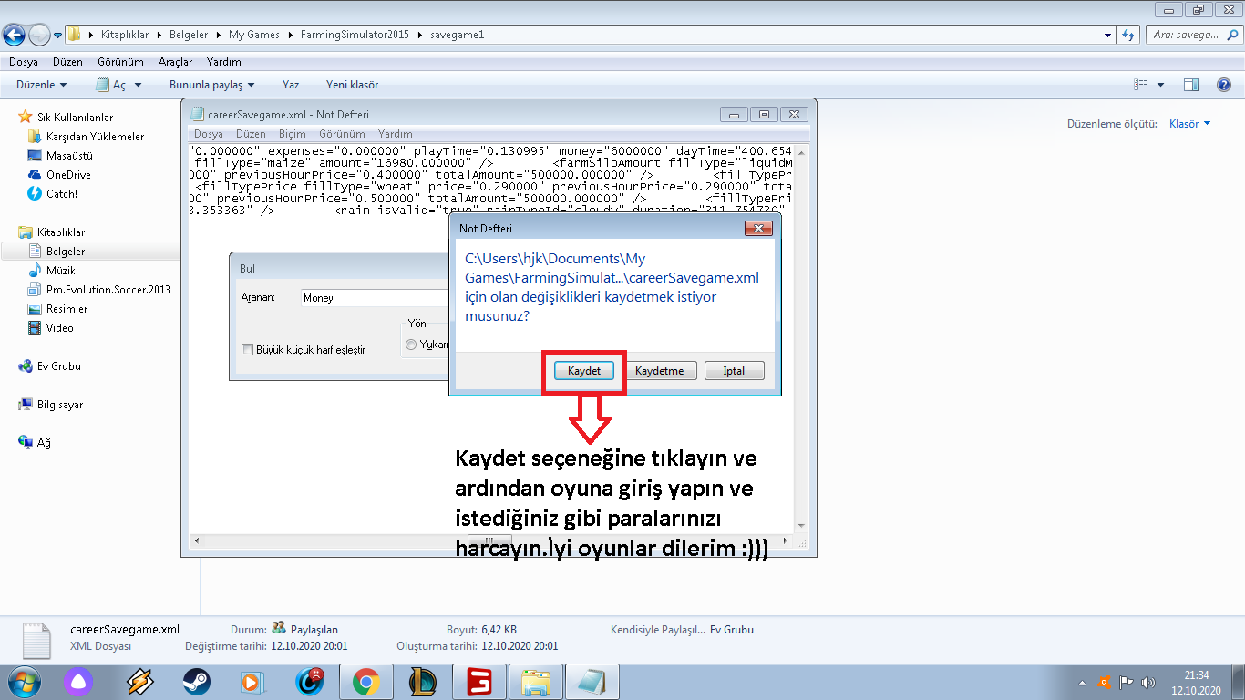Open Explorer's Yardım menu
This screenshot has height=700, width=1245.
click(x=224, y=62)
